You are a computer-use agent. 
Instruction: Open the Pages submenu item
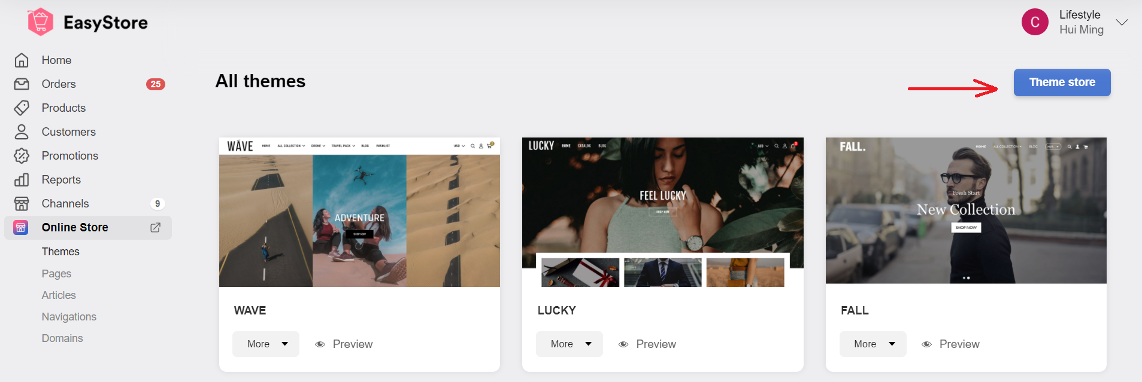coord(56,274)
